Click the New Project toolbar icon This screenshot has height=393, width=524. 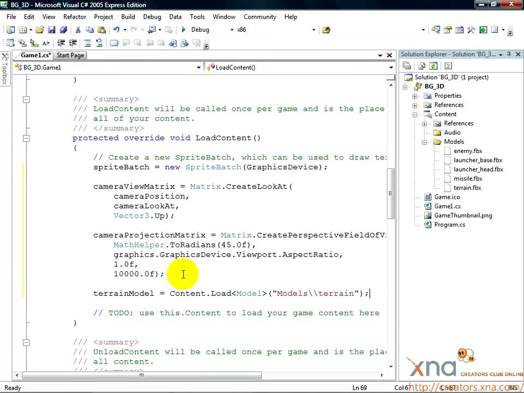pyautogui.click(x=11, y=29)
